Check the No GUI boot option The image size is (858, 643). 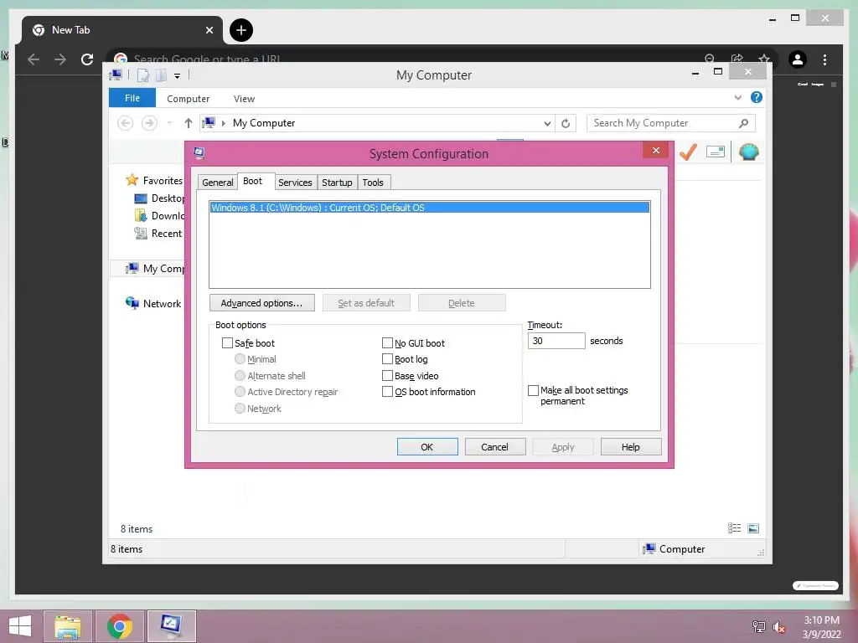(387, 342)
